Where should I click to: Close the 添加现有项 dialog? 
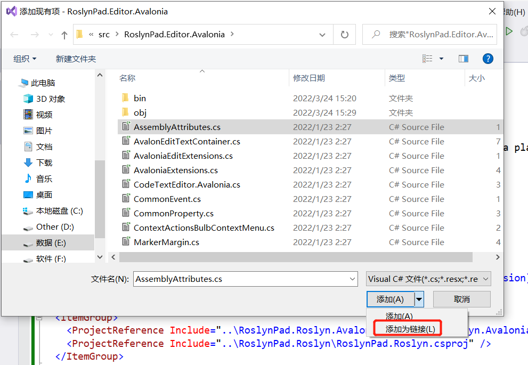click(492, 11)
